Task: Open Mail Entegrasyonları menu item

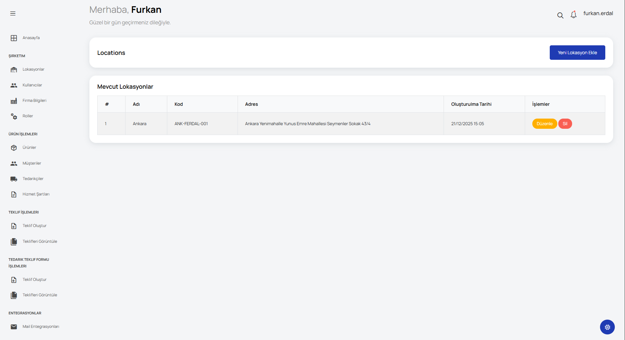Action: (41, 327)
